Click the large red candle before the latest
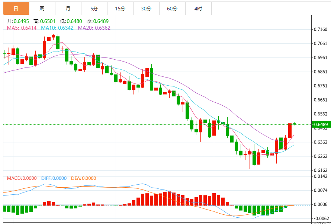Viewport: 331px width, 224px height. tap(290, 130)
